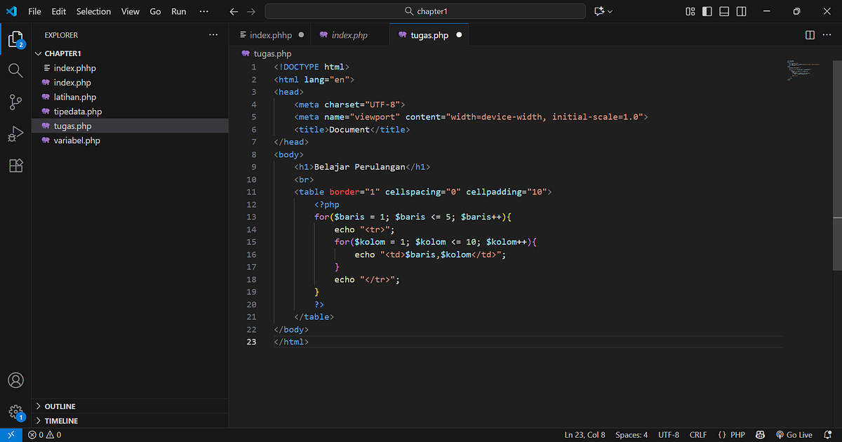
Task: Click the EXPLORER panel title
Action: click(x=61, y=35)
